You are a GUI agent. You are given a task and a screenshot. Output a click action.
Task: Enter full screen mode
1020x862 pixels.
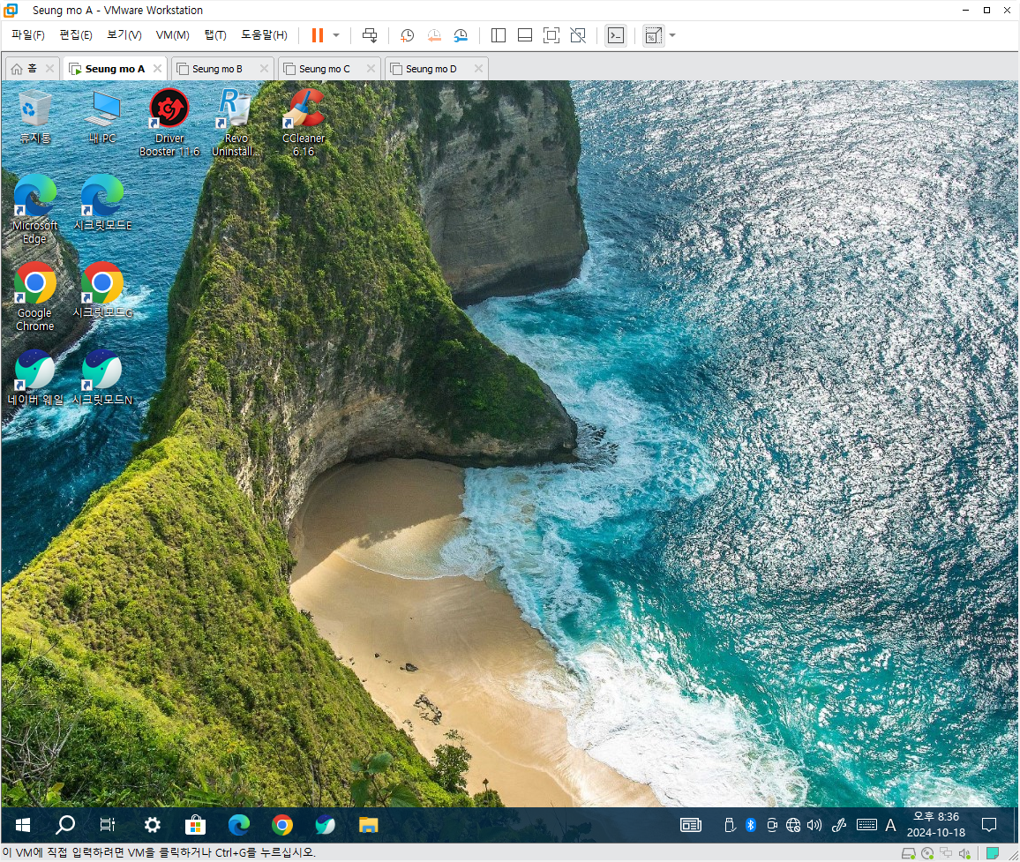[x=551, y=35]
